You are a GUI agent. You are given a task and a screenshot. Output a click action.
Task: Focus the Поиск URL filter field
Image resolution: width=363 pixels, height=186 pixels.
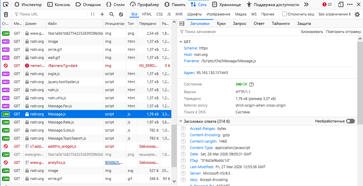[51, 14]
